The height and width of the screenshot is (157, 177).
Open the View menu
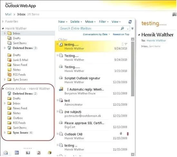coord(116,22)
